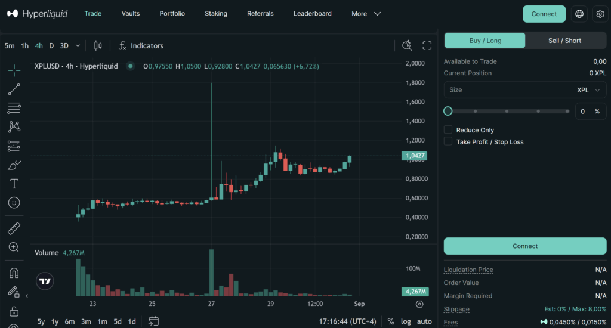The height and width of the screenshot is (328, 611).
Task: Open the Fibonacci retracement tools
Action: tap(14, 108)
